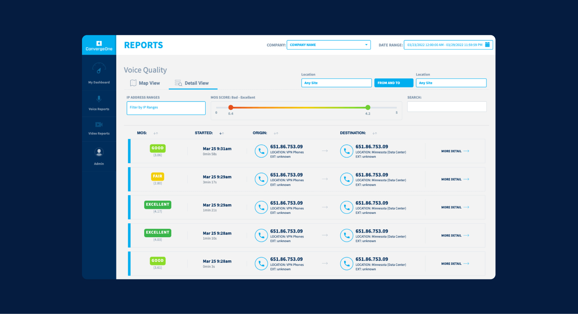Sort by Destination column arrows
Viewport: 578px width, 314px height.
point(375,133)
